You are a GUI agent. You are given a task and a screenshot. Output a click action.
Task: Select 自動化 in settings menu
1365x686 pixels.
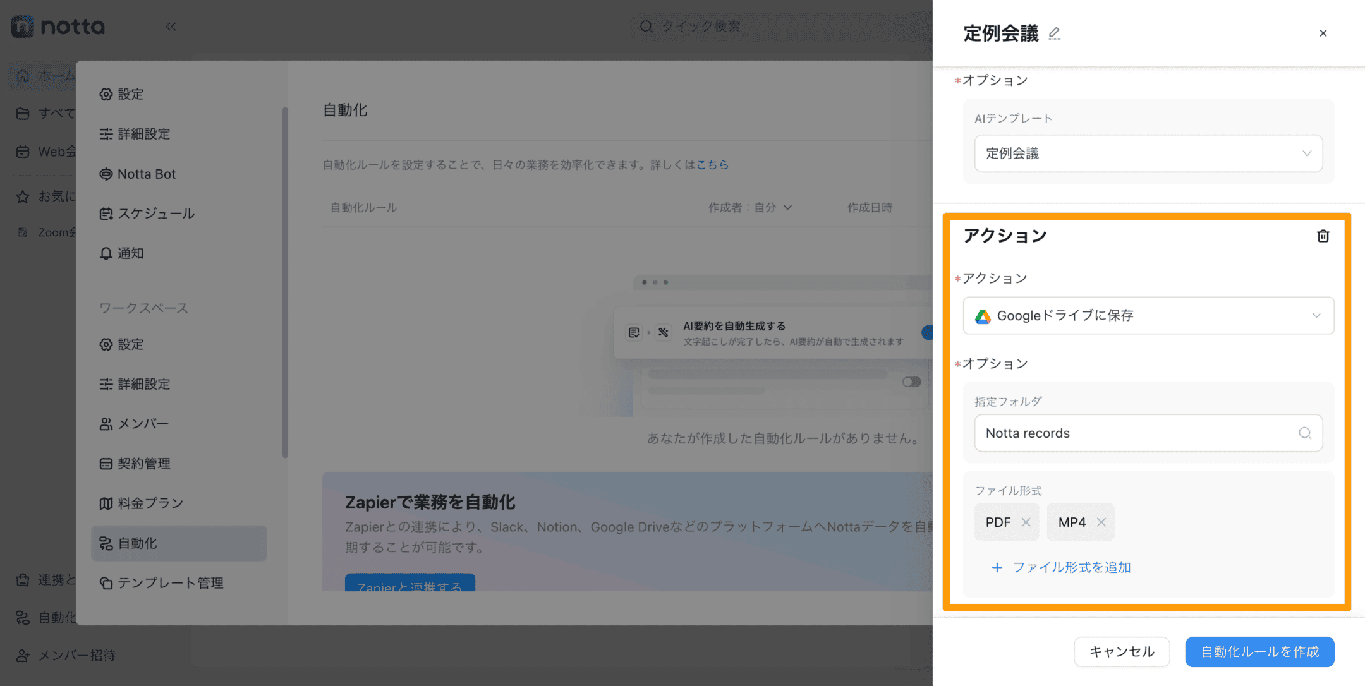179,543
